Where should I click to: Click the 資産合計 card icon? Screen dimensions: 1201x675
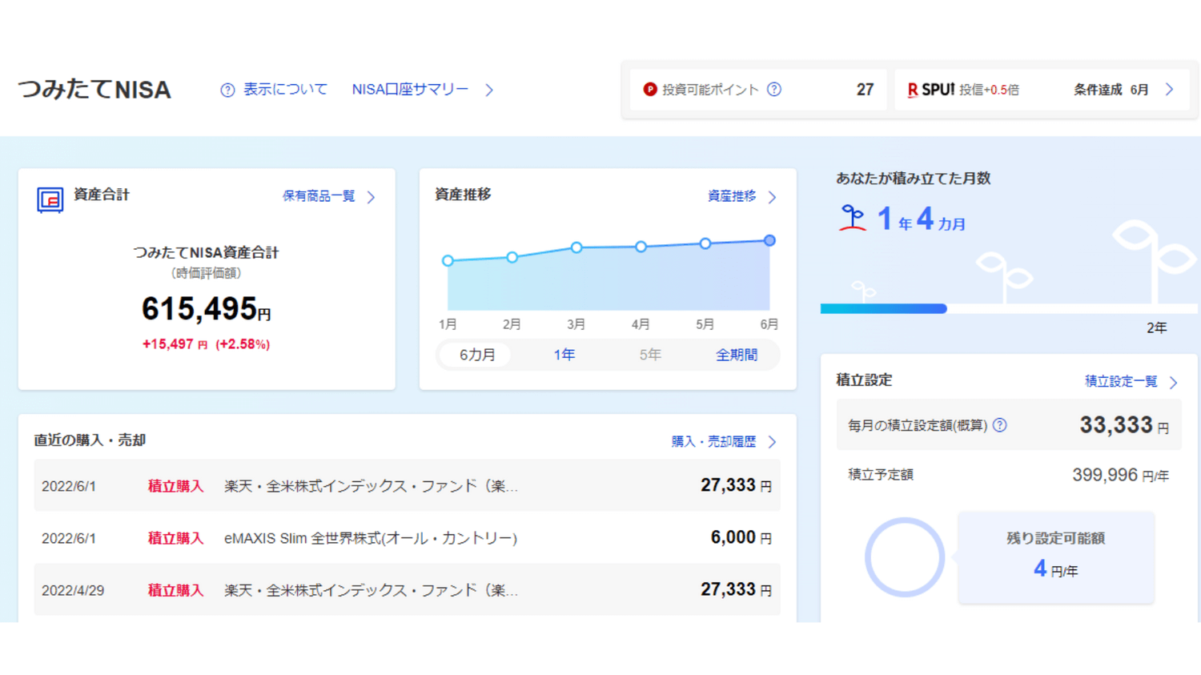pyautogui.click(x=50, y=199)
